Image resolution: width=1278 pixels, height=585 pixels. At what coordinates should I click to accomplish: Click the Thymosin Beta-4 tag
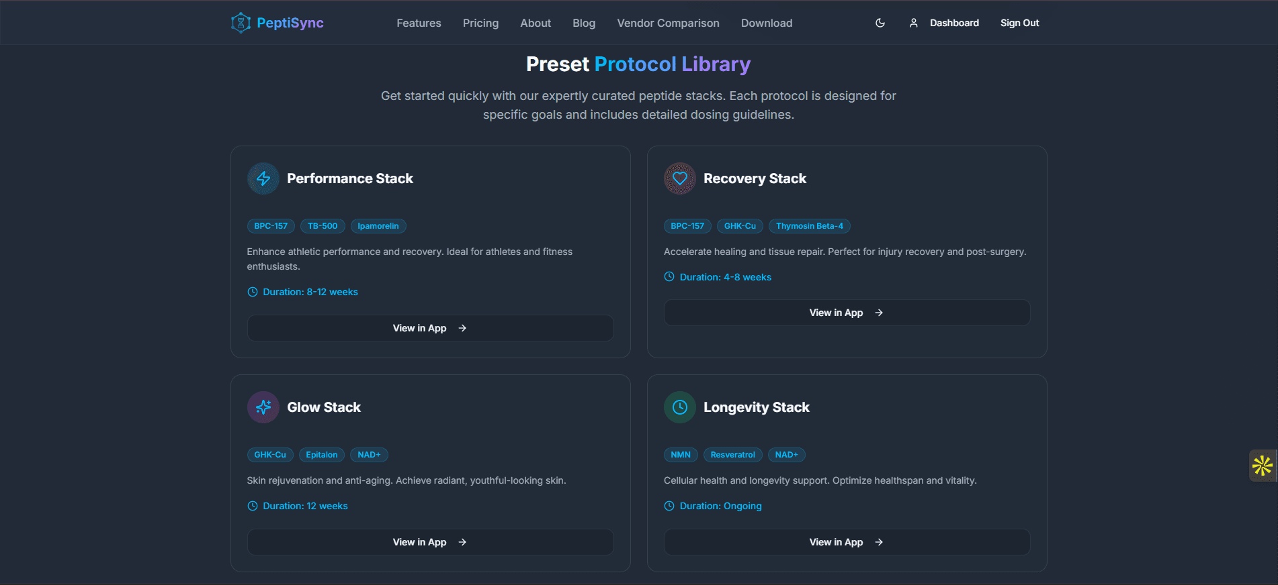(810, 226)
